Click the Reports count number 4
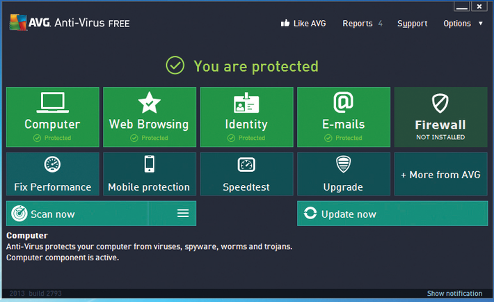 point(381,24)
